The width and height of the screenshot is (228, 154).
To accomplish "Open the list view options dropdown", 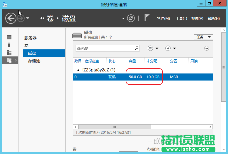I will (153, 48).
